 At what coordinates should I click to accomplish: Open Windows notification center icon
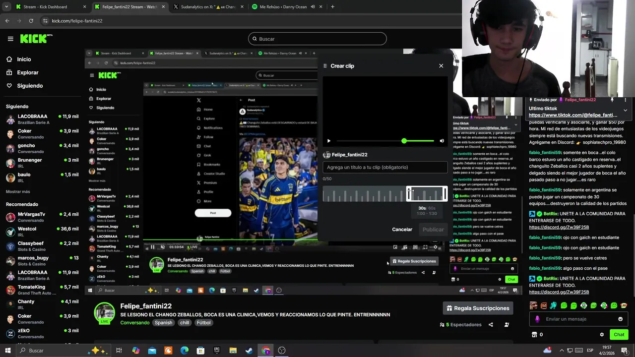625,351
